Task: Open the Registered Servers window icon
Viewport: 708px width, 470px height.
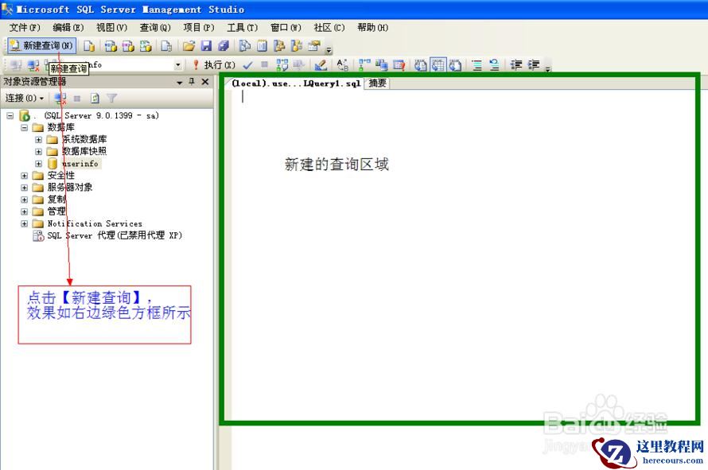Action: tap(245, 45)
